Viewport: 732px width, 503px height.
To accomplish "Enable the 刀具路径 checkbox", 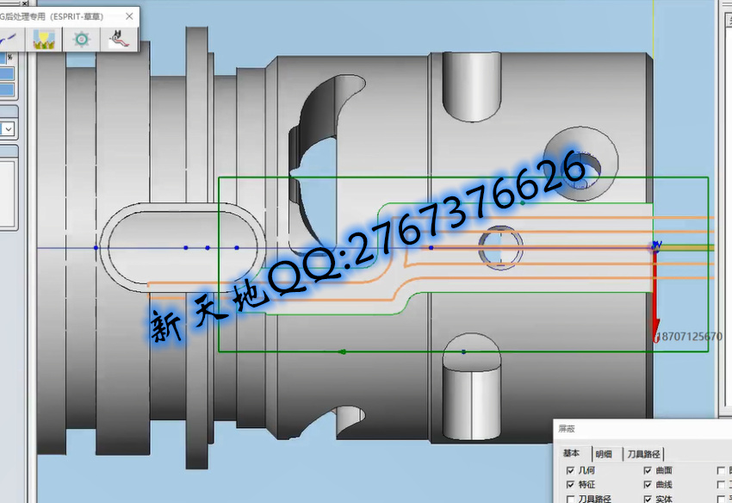I will [570, 499].
